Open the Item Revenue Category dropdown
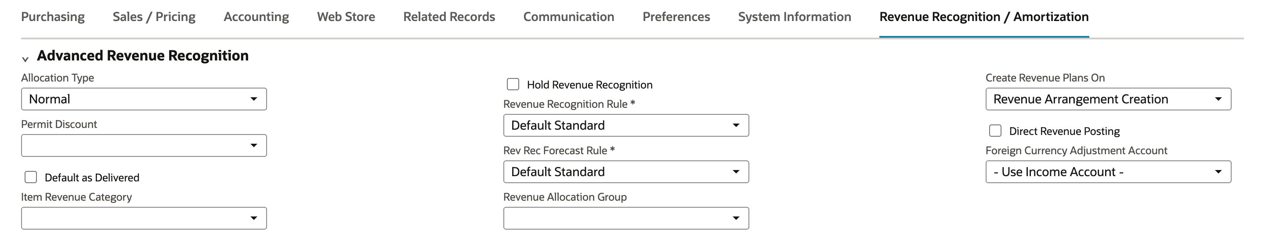This screenshot has height=241, width=1265. point(144,218)
